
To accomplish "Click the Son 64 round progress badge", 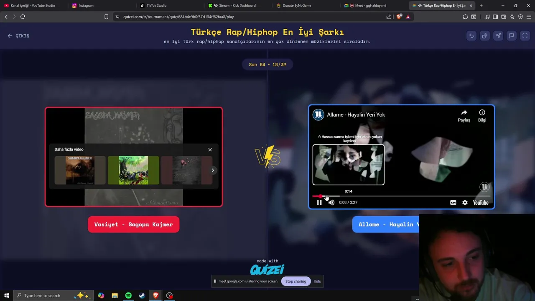I will (x=267, y=64).
